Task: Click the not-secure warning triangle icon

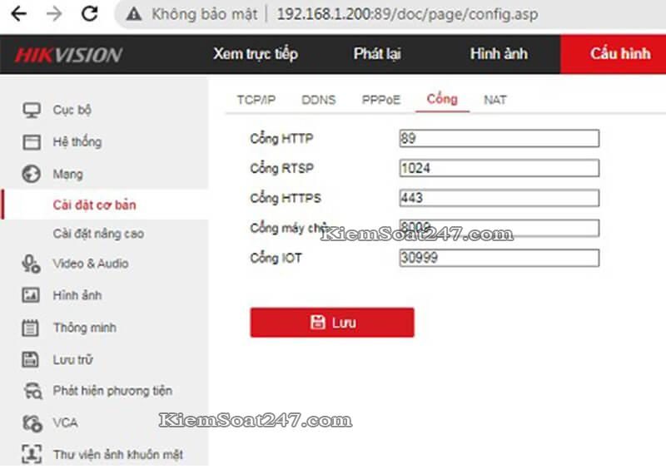Action: coord(134,14)
